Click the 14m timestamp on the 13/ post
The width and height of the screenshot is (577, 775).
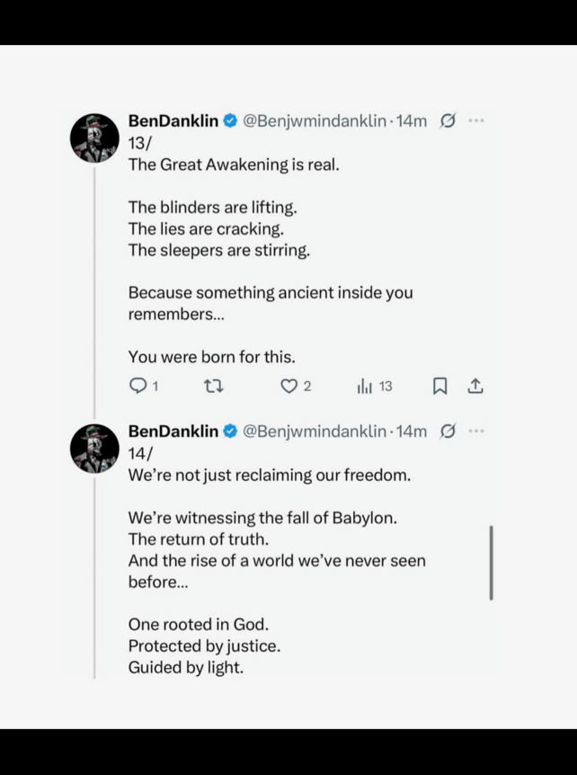[412, 121]
